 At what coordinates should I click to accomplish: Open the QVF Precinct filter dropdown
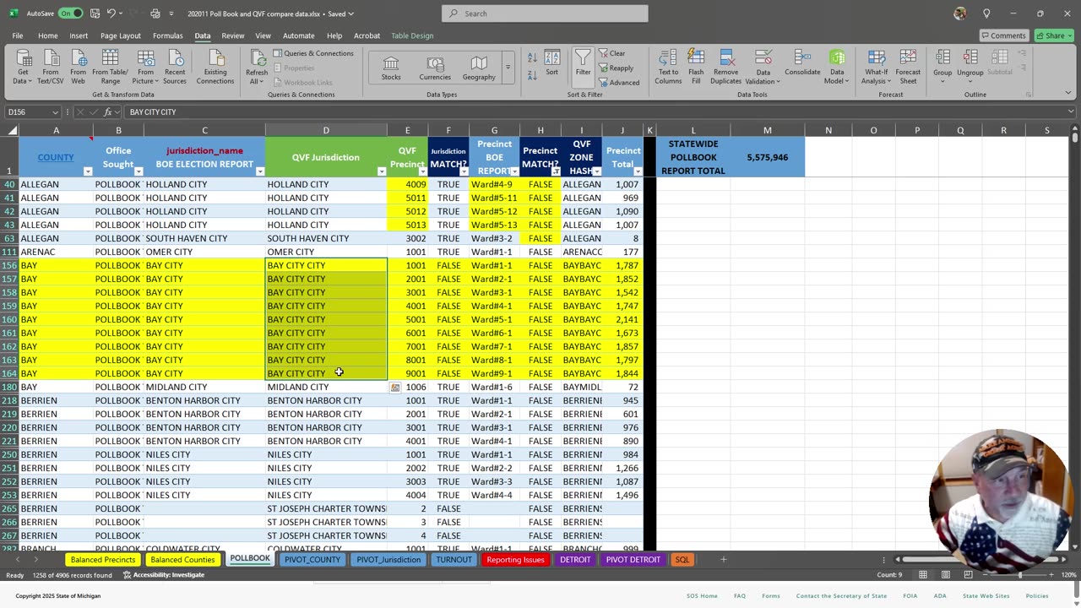click(422, 171)
